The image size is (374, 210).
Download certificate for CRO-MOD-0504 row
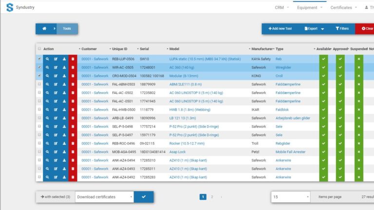[x=64, y=76]
